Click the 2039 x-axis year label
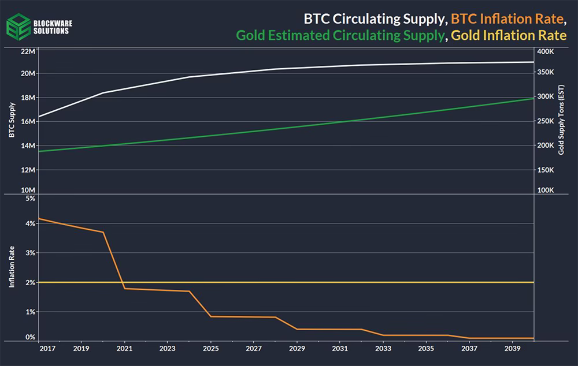The height and width of the screenshot is (366, 578). coord(512,348)
